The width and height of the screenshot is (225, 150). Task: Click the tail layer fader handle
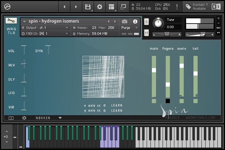point(196,73)
